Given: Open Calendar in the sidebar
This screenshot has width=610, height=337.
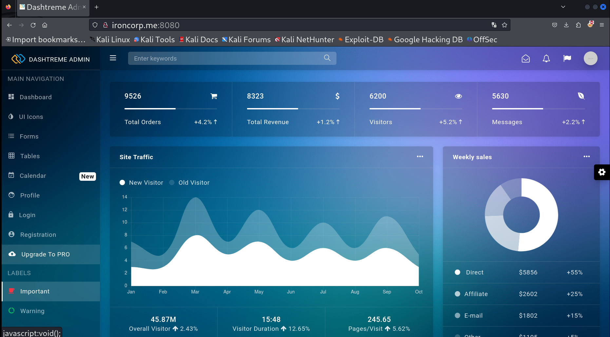Looking at the screenshot, I should pos(51,176).
